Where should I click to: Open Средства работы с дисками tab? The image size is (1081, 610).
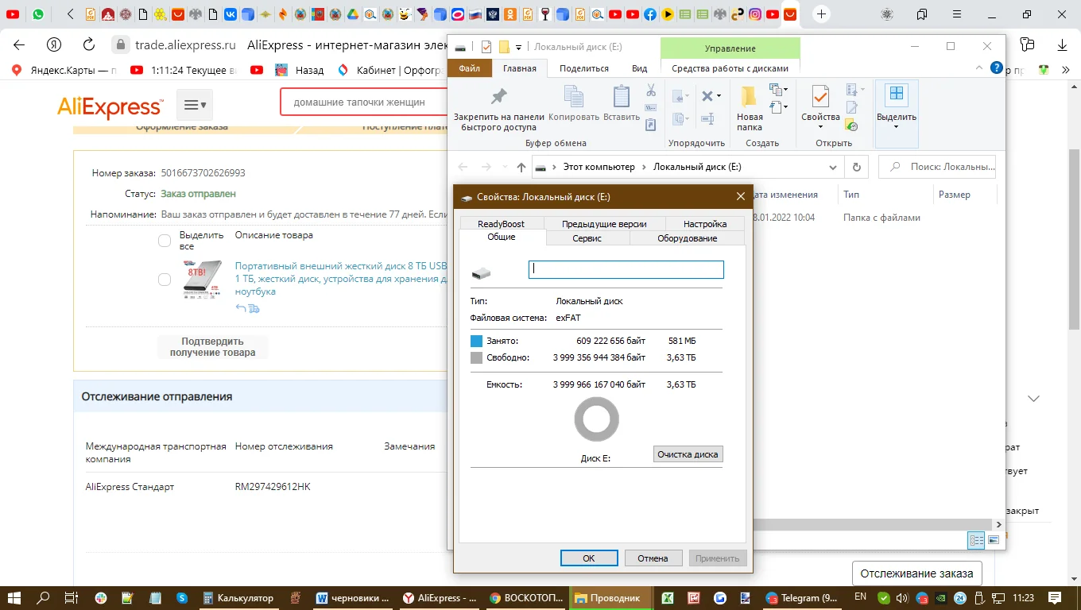730,68
